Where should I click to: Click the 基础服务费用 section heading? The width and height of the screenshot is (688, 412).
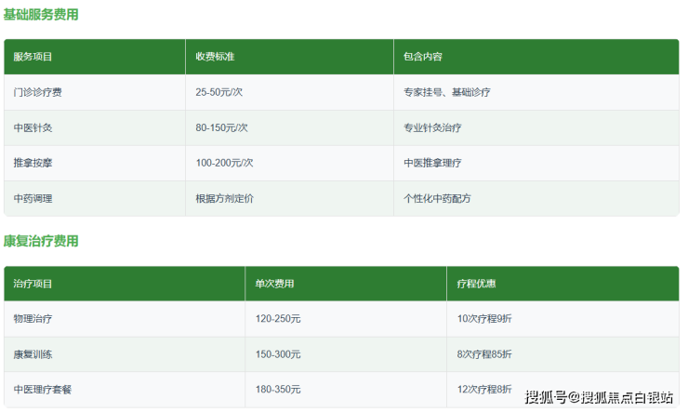tap(41, 15)
